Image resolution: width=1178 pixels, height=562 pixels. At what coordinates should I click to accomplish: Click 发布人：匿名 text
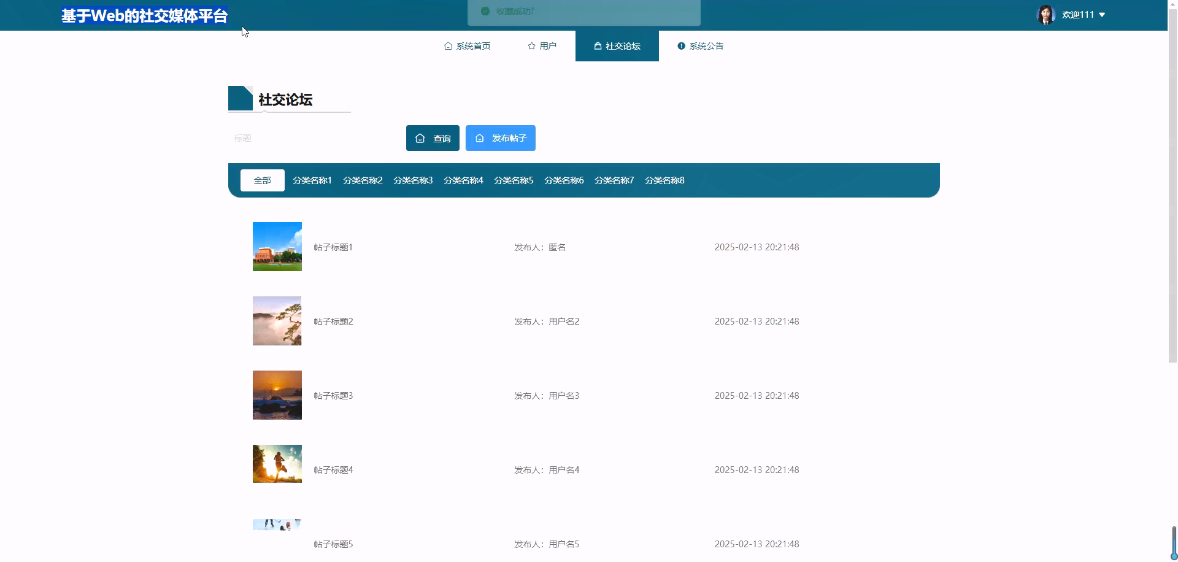pos(540,247)
